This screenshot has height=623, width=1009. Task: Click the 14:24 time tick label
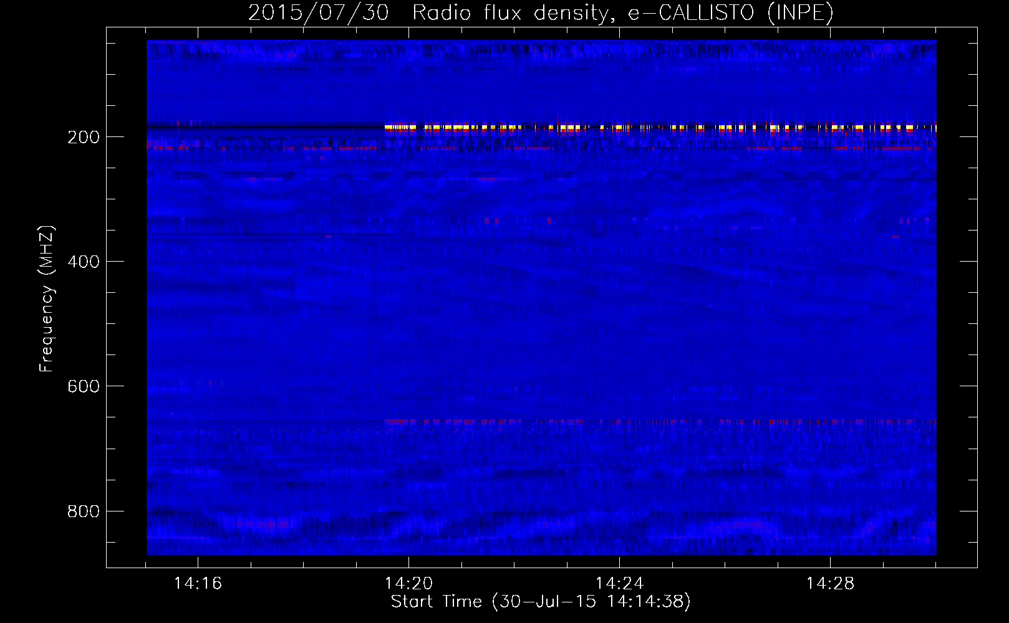[x=619, y=584]
